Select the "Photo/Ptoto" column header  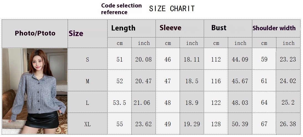[x=35, y=33]
